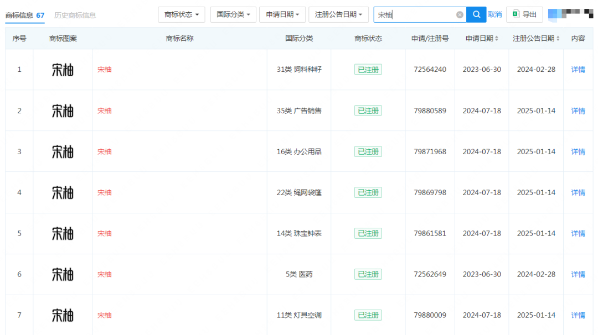
Task: Open 详情 for row 2 trademark
Action: tap(578, 111)
